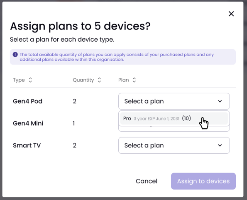This screenshot has height=200, width=247.
Task: Click the Plan column header label
Action: click(124, 80)
